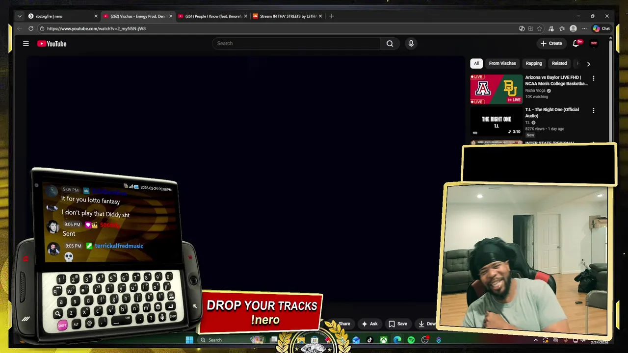Refresh the page in the browser
This screenshot has width=628, height=353.
tap(31, 28)
